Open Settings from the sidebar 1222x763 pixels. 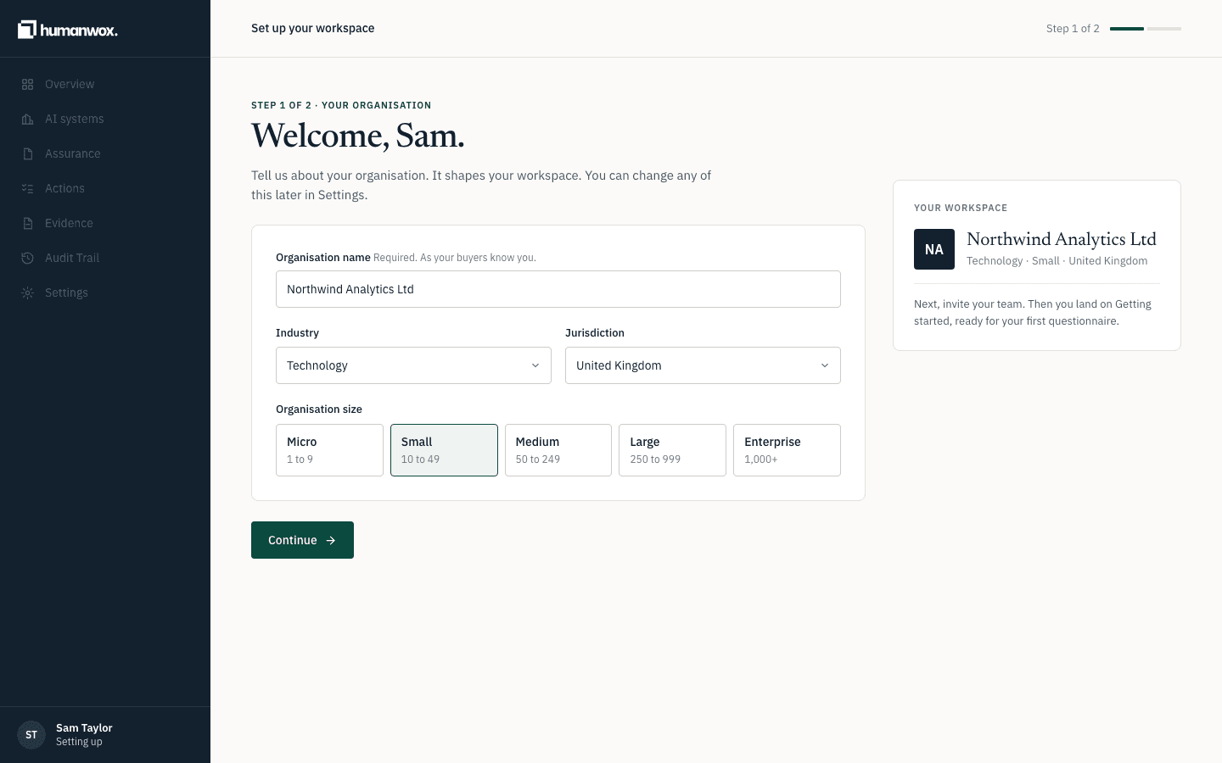(105, 292)
